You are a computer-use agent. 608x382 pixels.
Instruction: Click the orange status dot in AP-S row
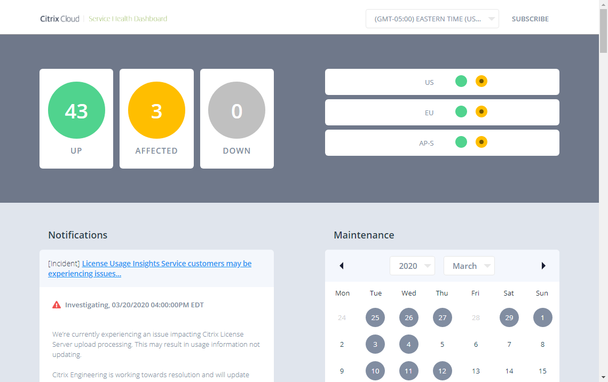[x=481, y=142]
